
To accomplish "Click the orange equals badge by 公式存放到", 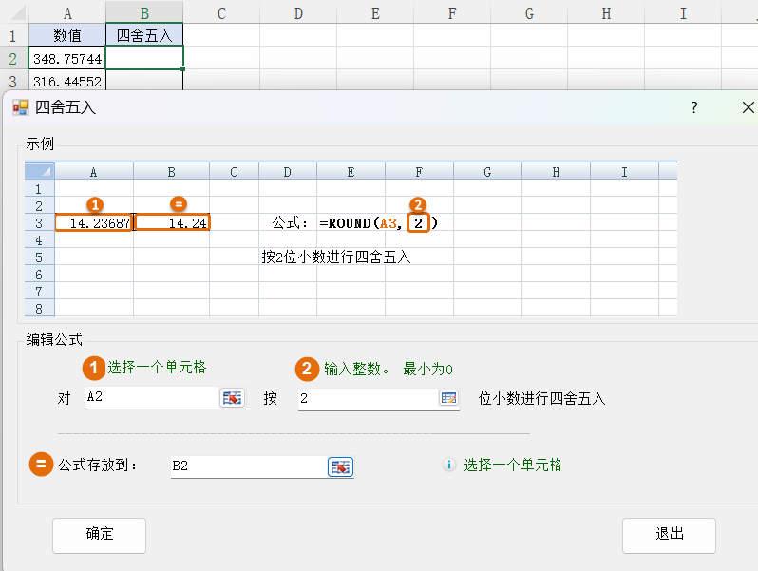I will [x=41, y=465].
